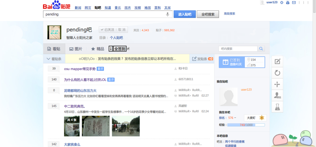
Task: Click the circular refresh icon in right sidebar
Action: click(277, 73)
